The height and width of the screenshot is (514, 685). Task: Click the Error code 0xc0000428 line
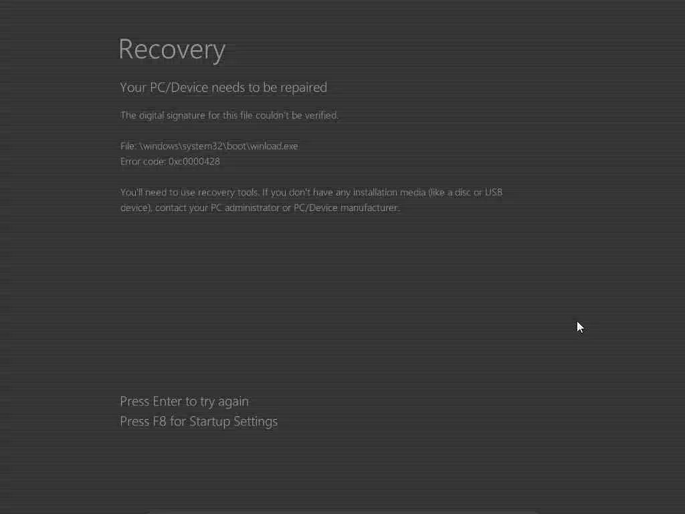point(170,161)
